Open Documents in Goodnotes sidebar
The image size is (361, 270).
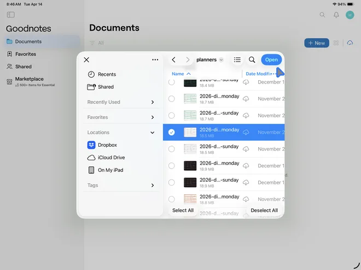tap(42, 41)
